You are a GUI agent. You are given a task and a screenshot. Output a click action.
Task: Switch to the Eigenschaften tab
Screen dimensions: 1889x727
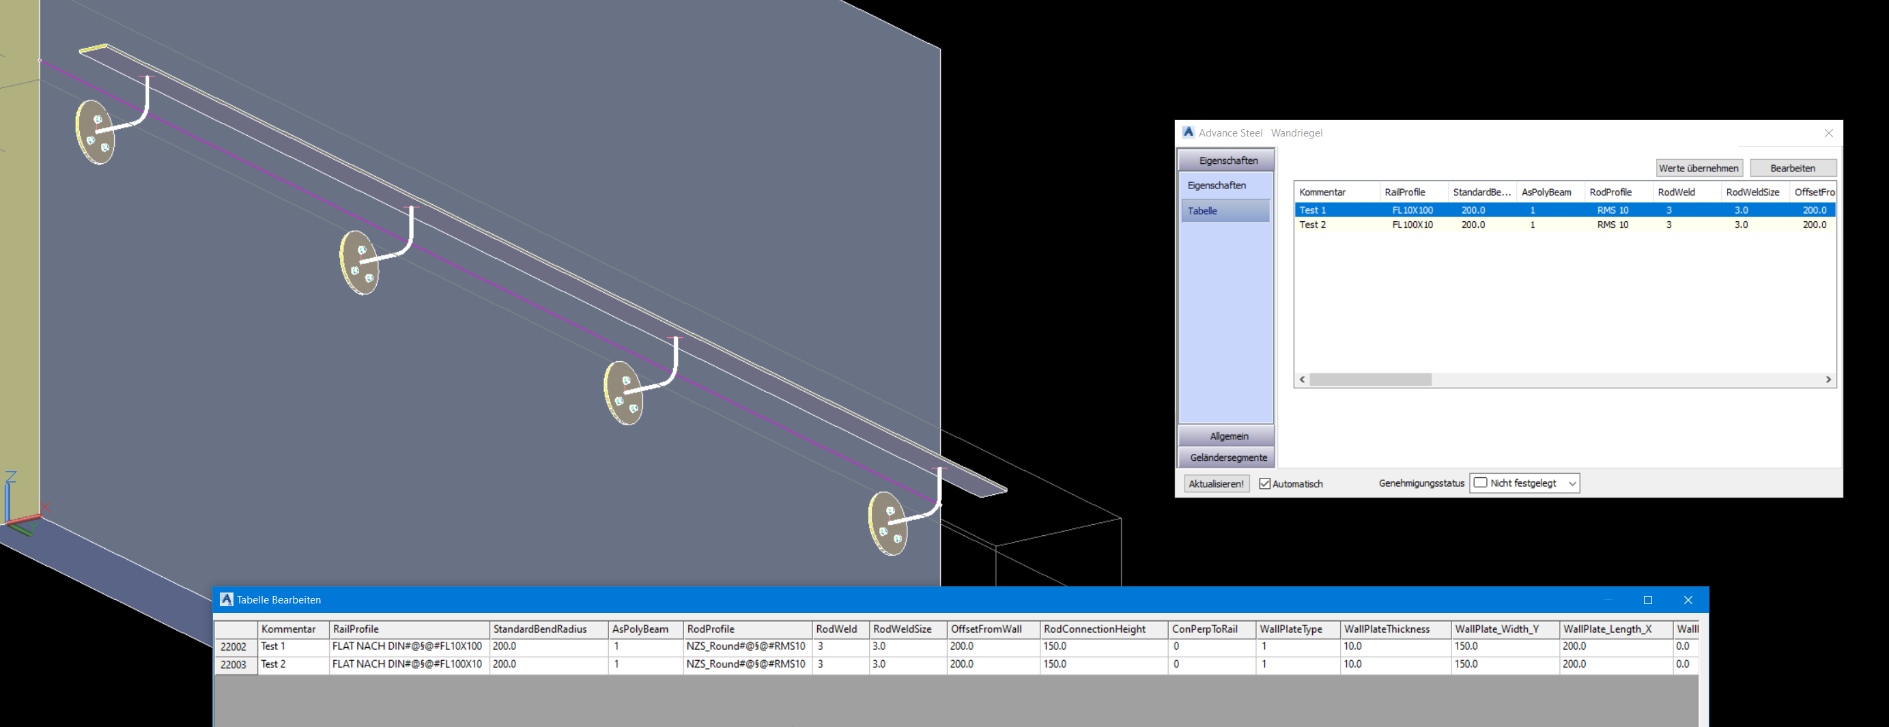(x=1225, y=186)
